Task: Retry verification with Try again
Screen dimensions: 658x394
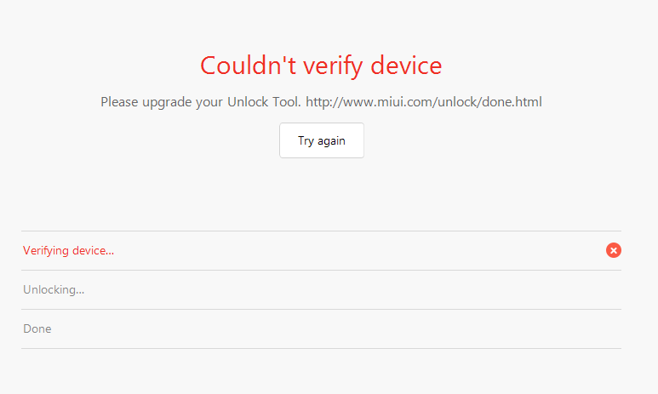Action: click(x=322, y=140)
